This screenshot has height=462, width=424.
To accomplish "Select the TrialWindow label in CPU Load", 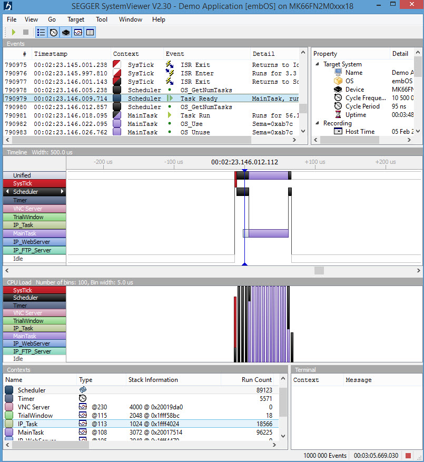I will tap(34, 321).
